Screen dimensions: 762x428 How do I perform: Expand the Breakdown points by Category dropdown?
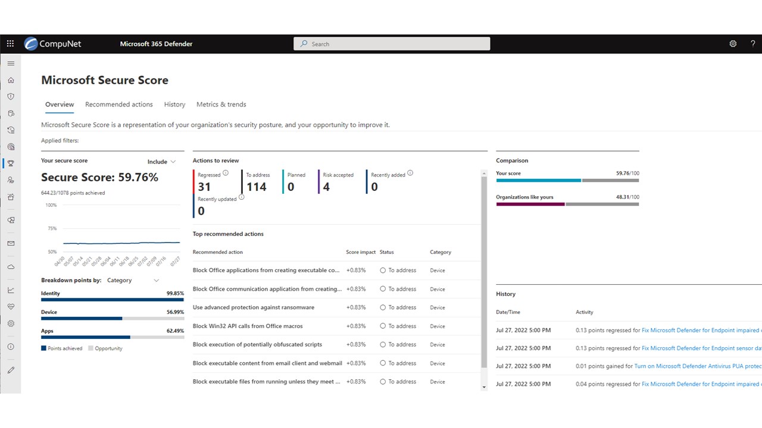pyautogui.click(x=133, y=280)
